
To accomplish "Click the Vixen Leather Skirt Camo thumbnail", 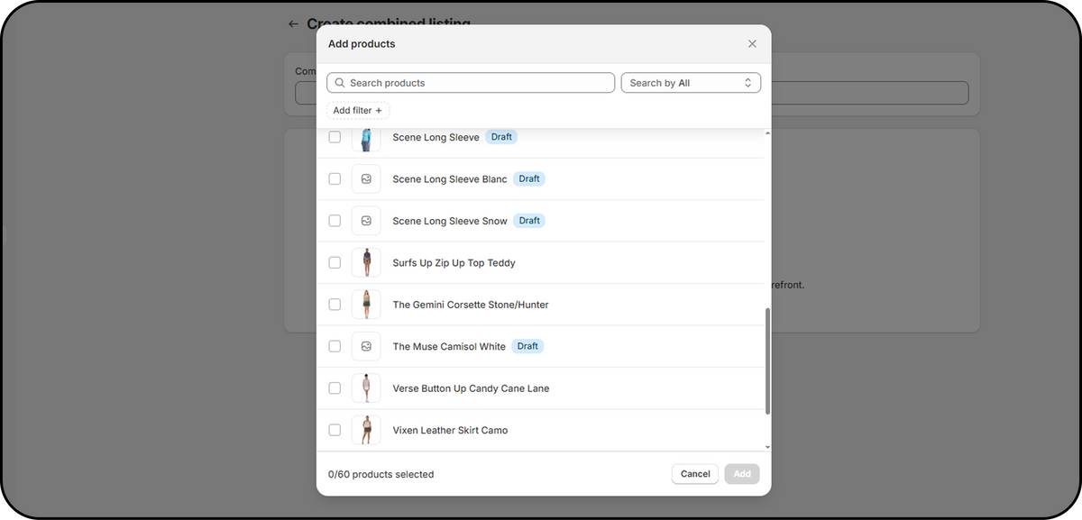I will click(366, 430).
